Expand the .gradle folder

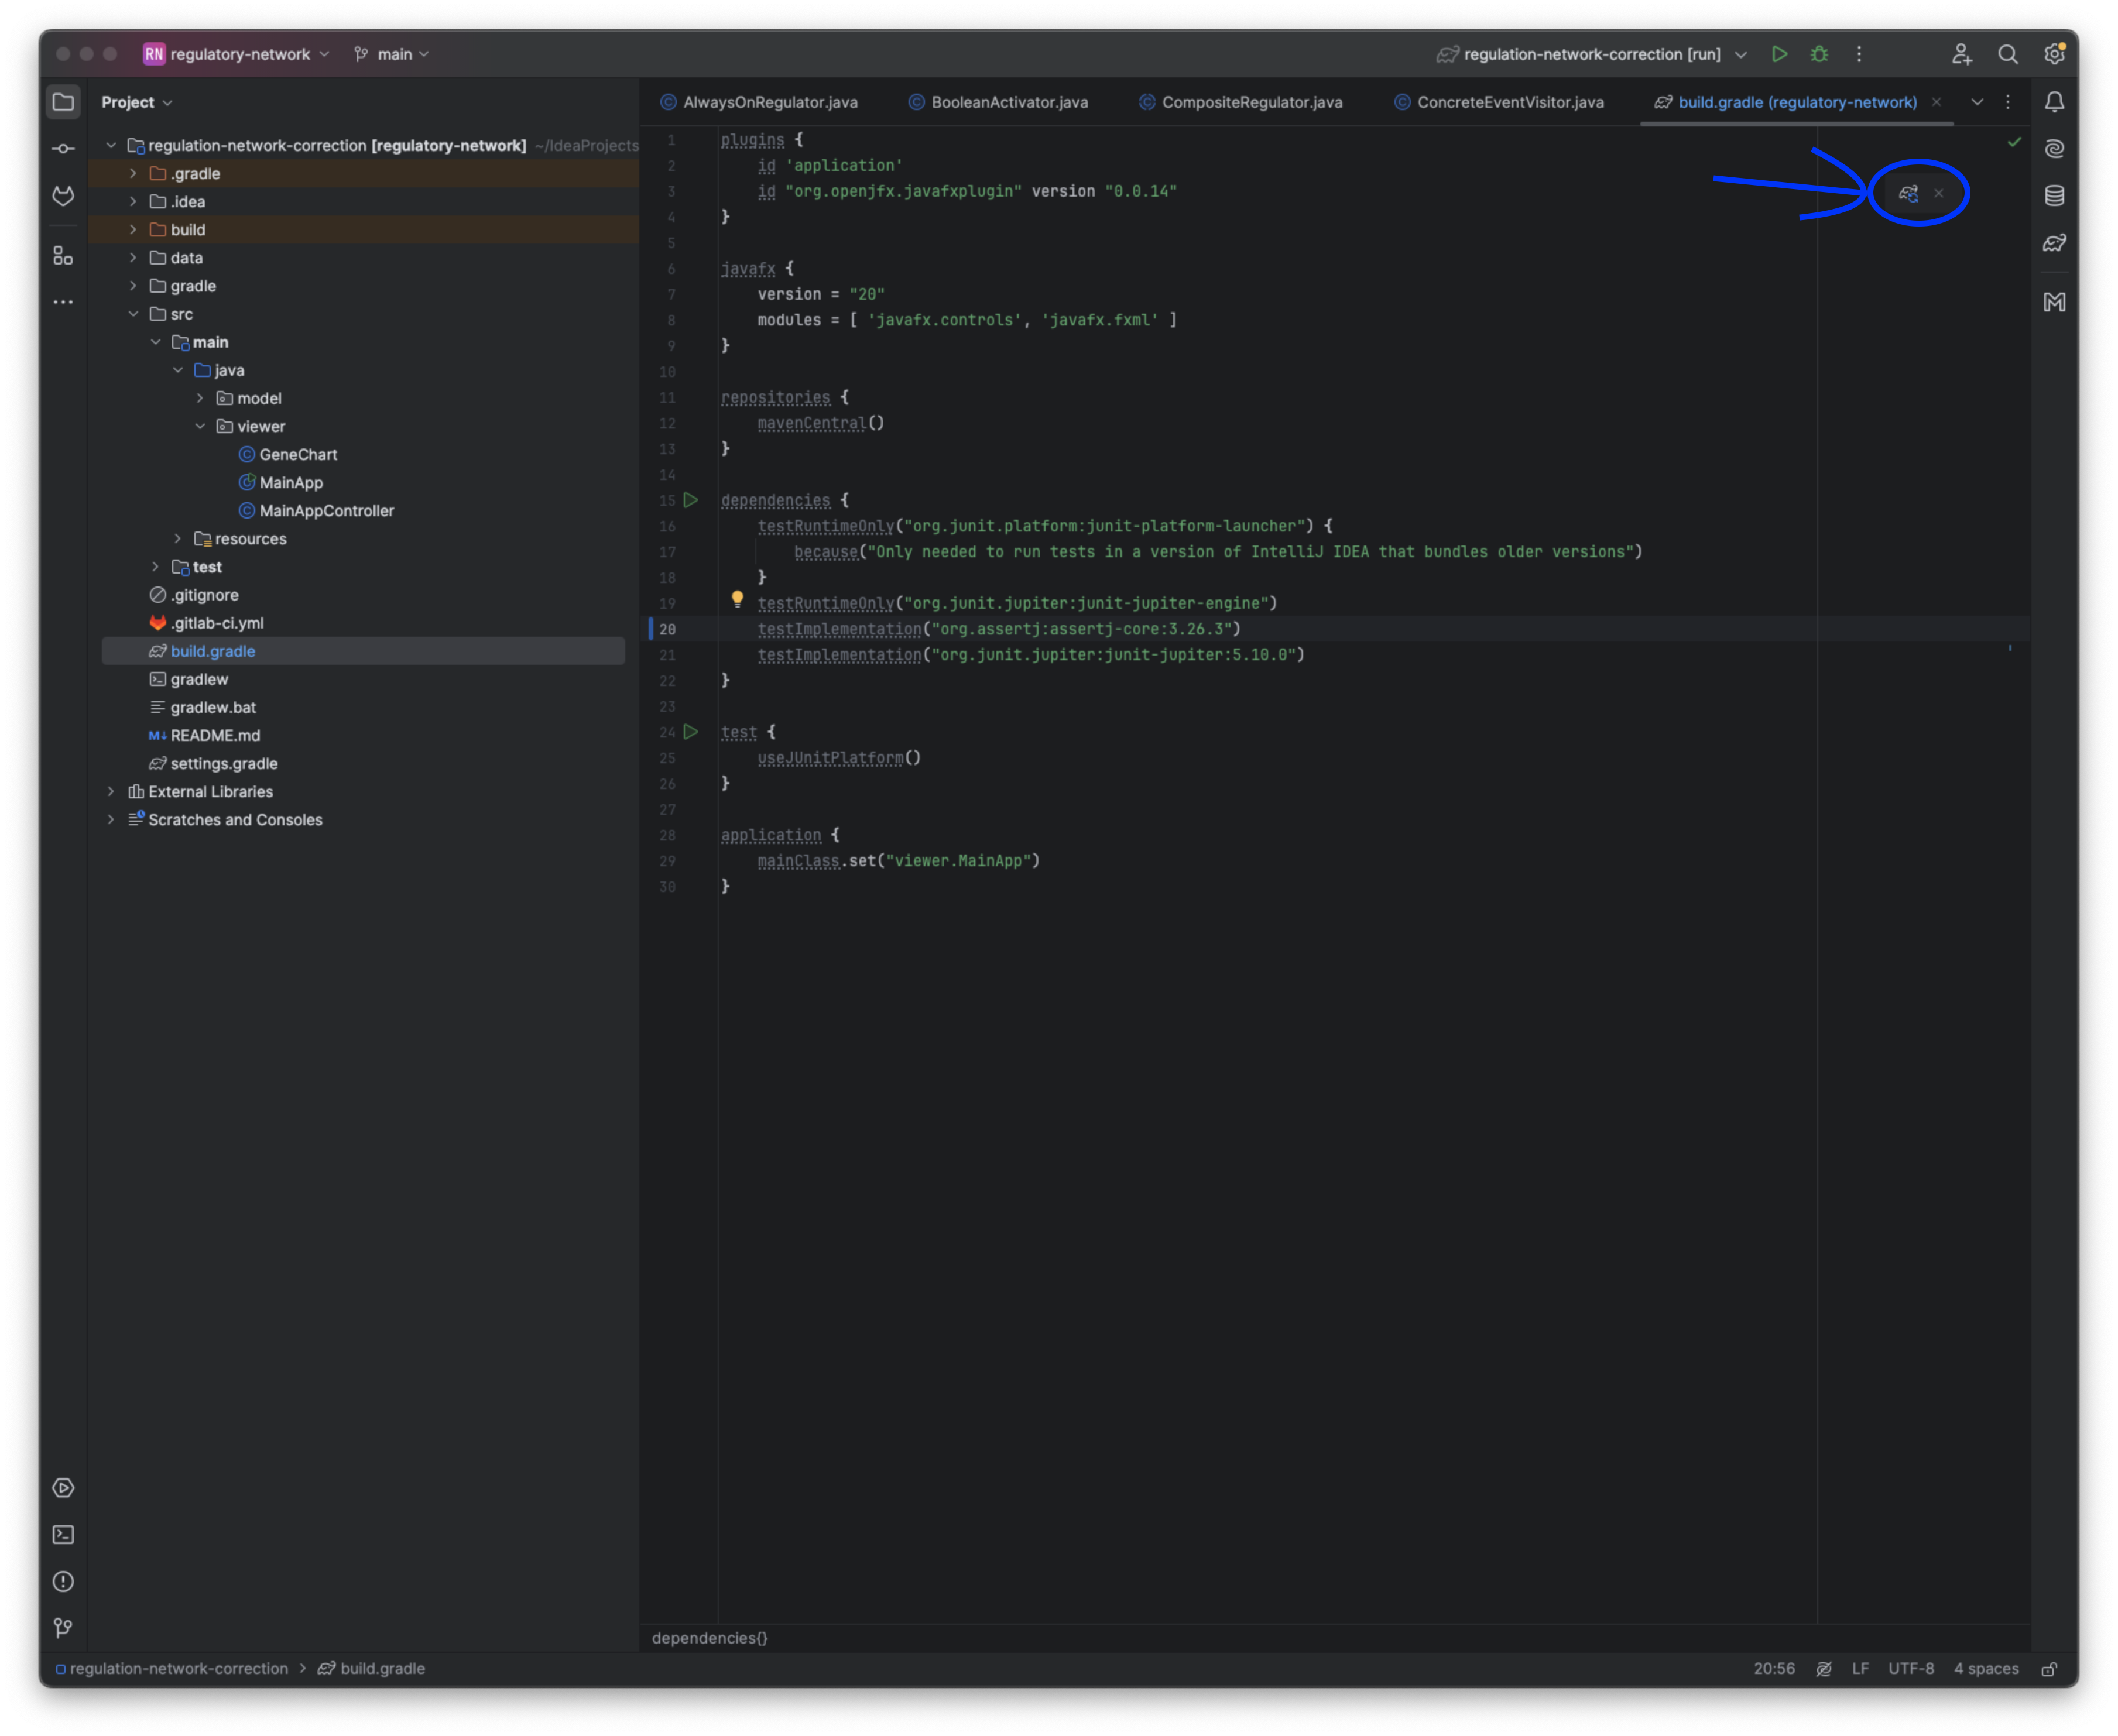pos(133,174)
